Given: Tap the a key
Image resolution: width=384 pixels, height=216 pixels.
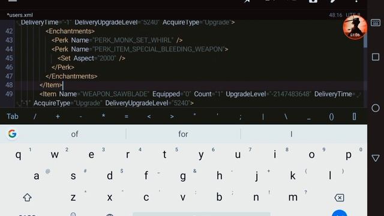Looking at the screenshot, I should (x=36, y=176).
